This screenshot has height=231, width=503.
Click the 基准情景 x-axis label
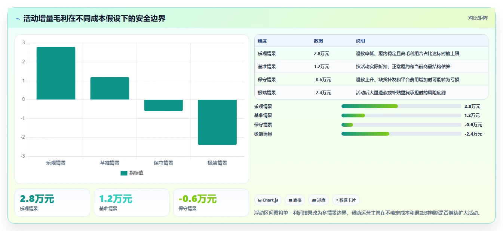[x=110, y=163]
